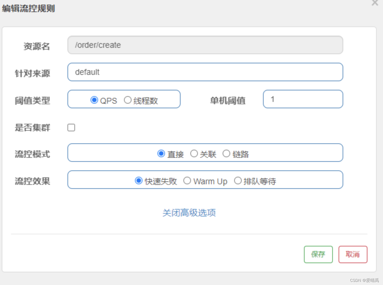Screen dimensions: 383x285
Task: Select the QPS threshold type radio
Action: tap(94, 100)
